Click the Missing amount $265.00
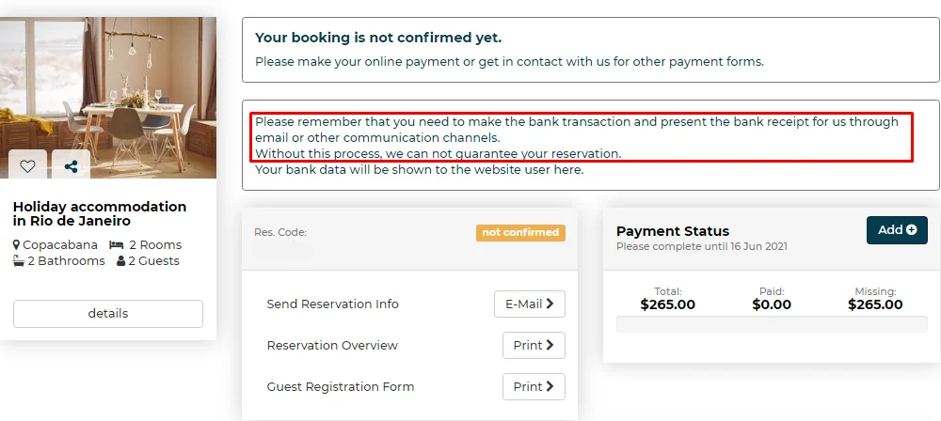The image size is (941, 421). [875, 304]
